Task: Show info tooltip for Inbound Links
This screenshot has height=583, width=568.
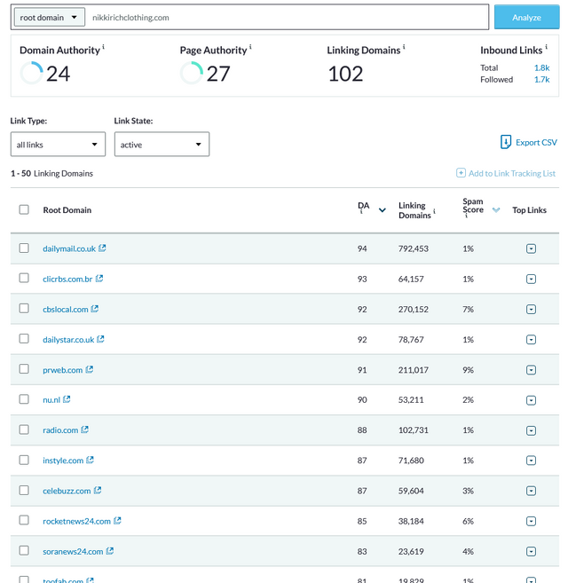Action: coord(546,47)
